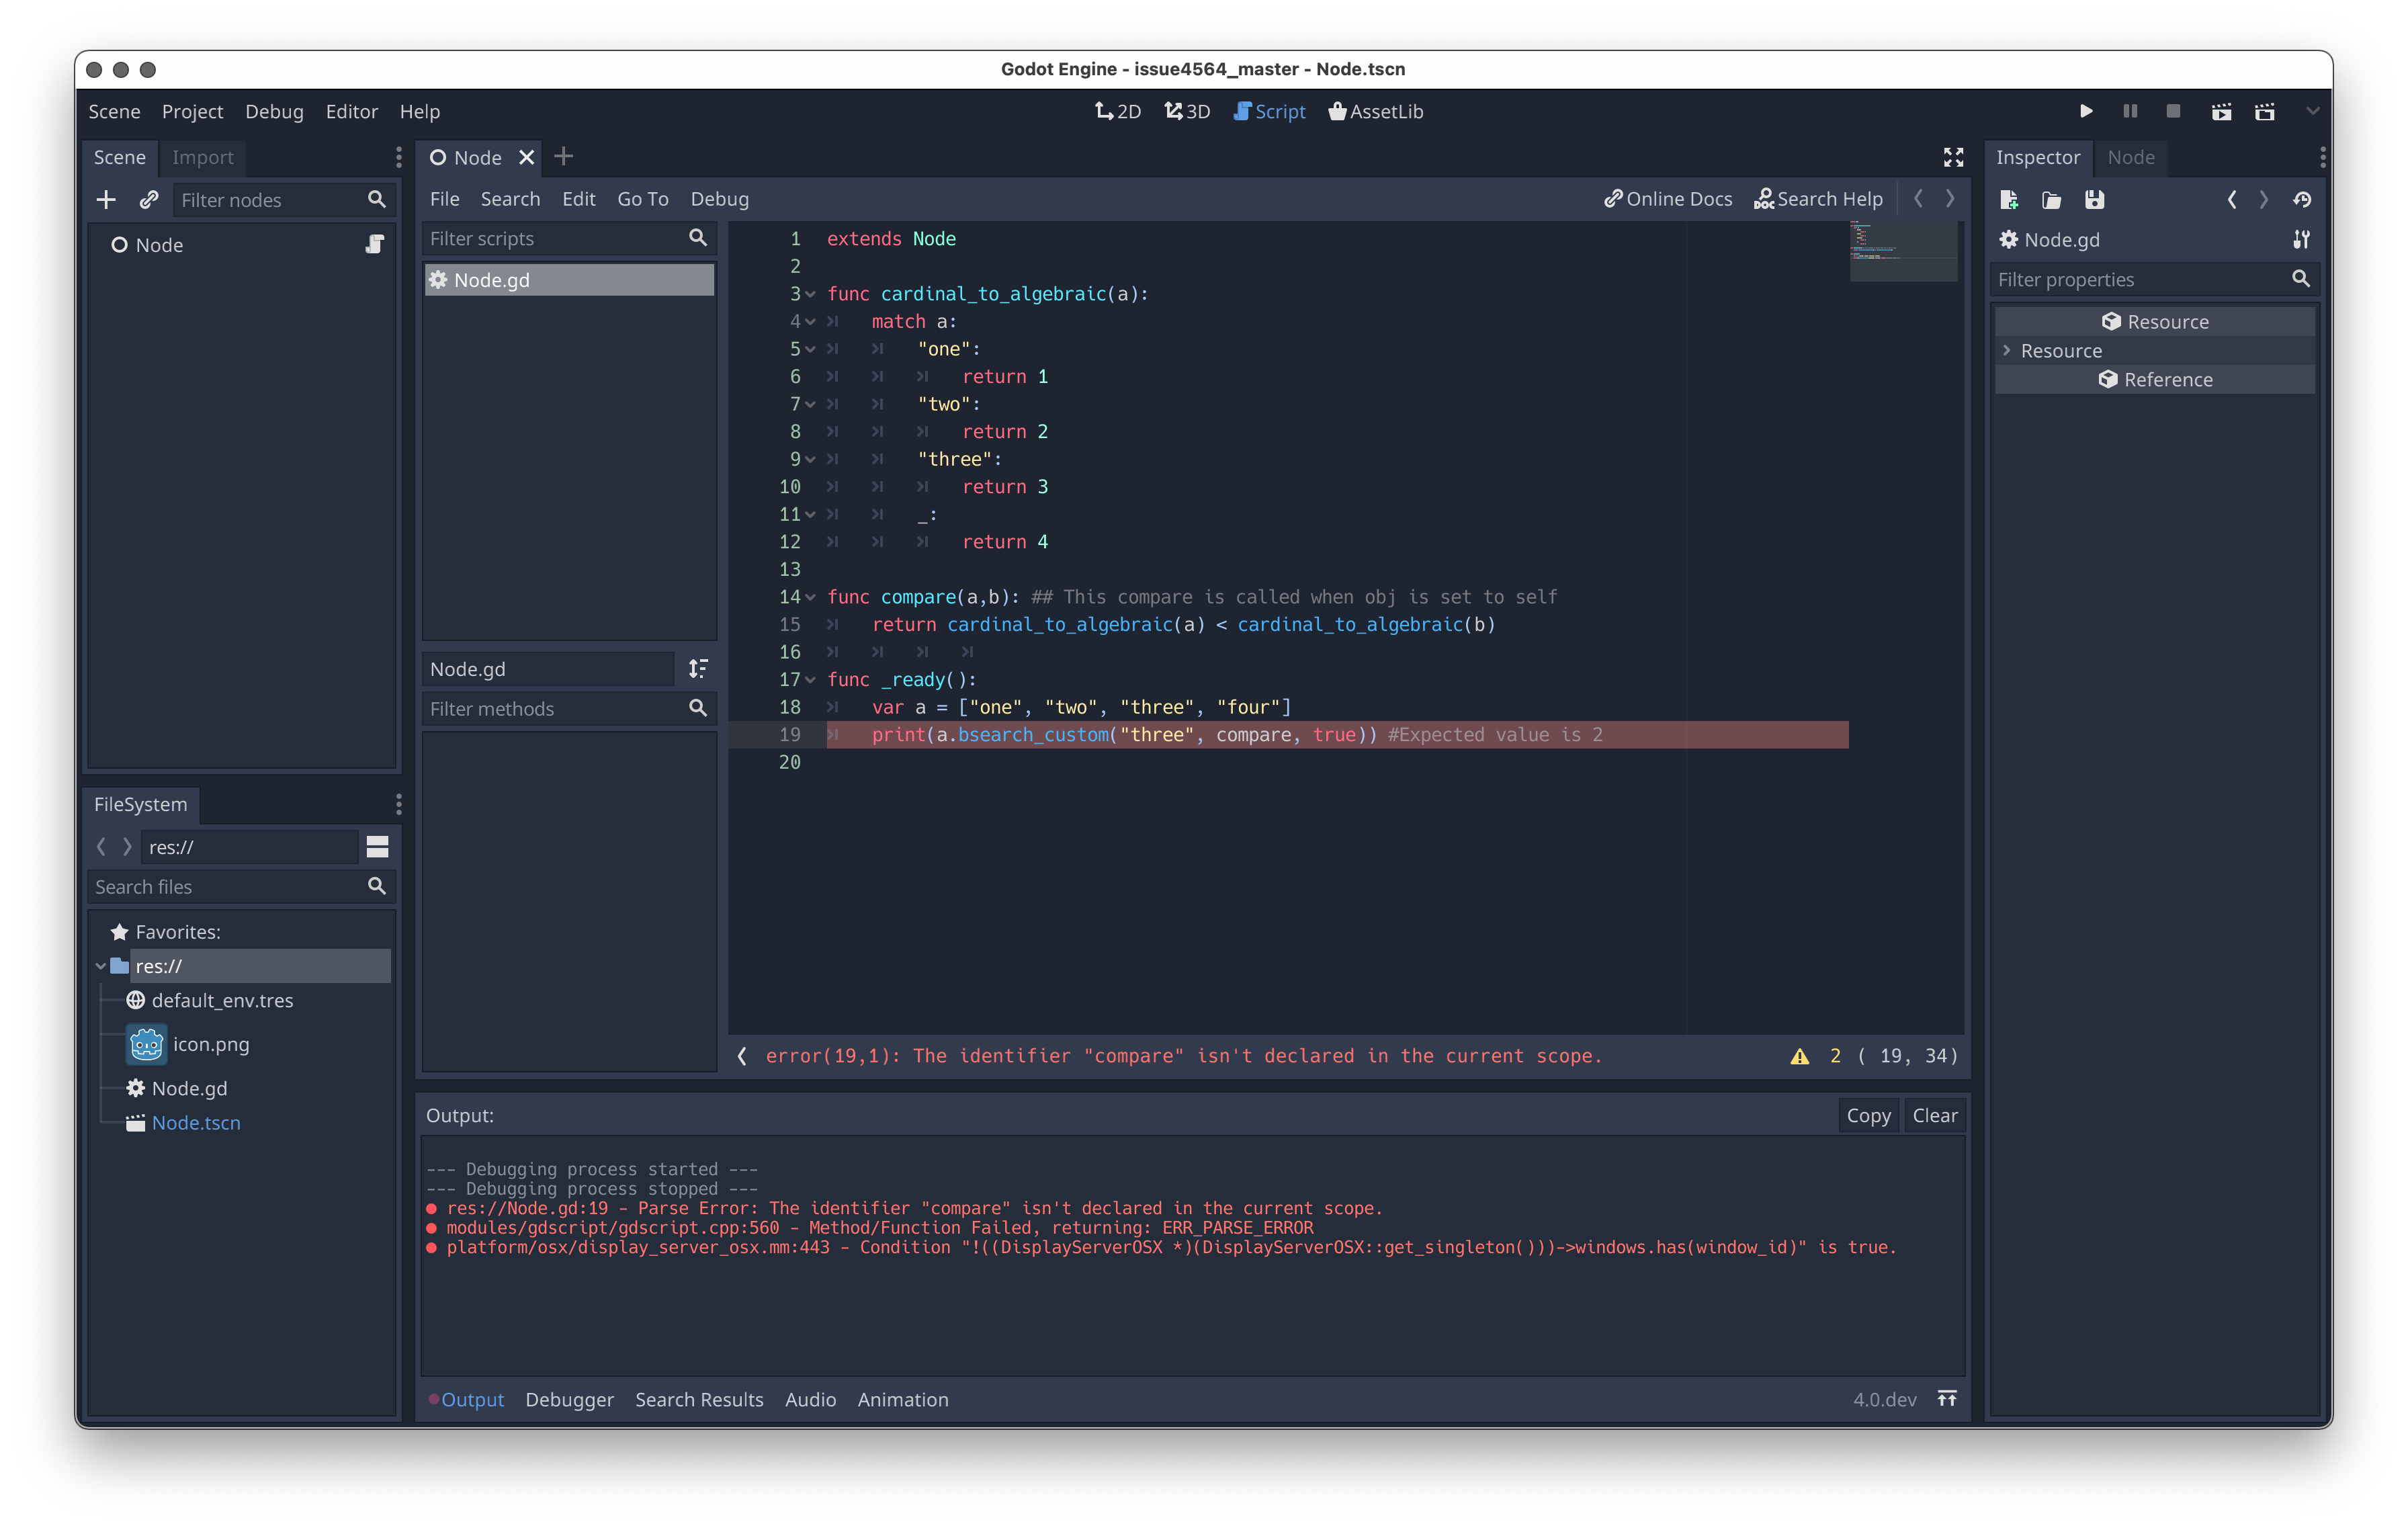Open history via the Inspector history icon
2408x1528 pixels.
[x=2302, y=200]
